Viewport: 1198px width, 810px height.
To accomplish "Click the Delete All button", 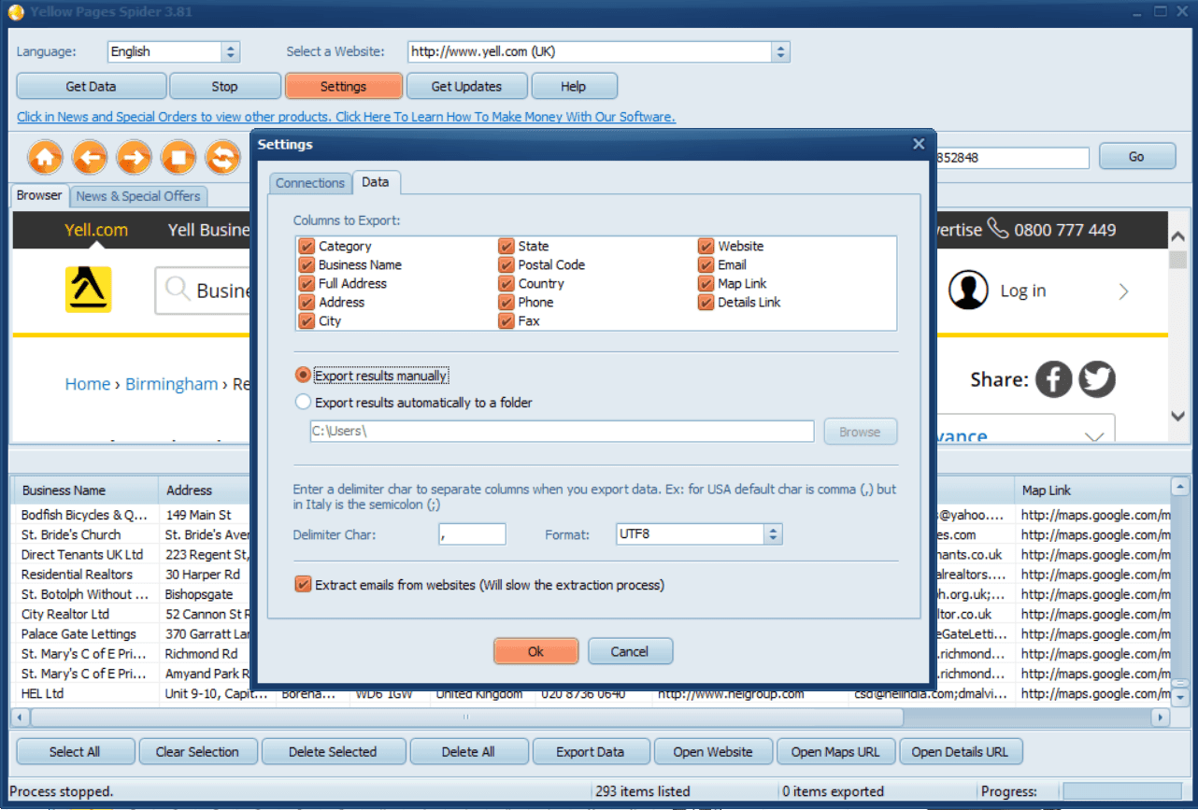I will tap(468, 751).
